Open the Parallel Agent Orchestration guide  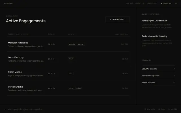click(155, 21)
